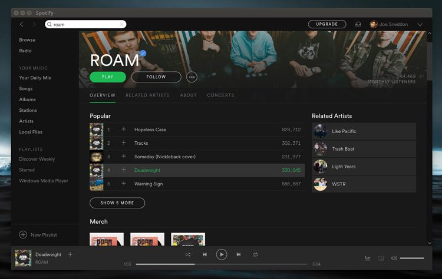Click the Upgrade button
The width and height of the screenshot is (442, 279).
[x=327, y=24]
